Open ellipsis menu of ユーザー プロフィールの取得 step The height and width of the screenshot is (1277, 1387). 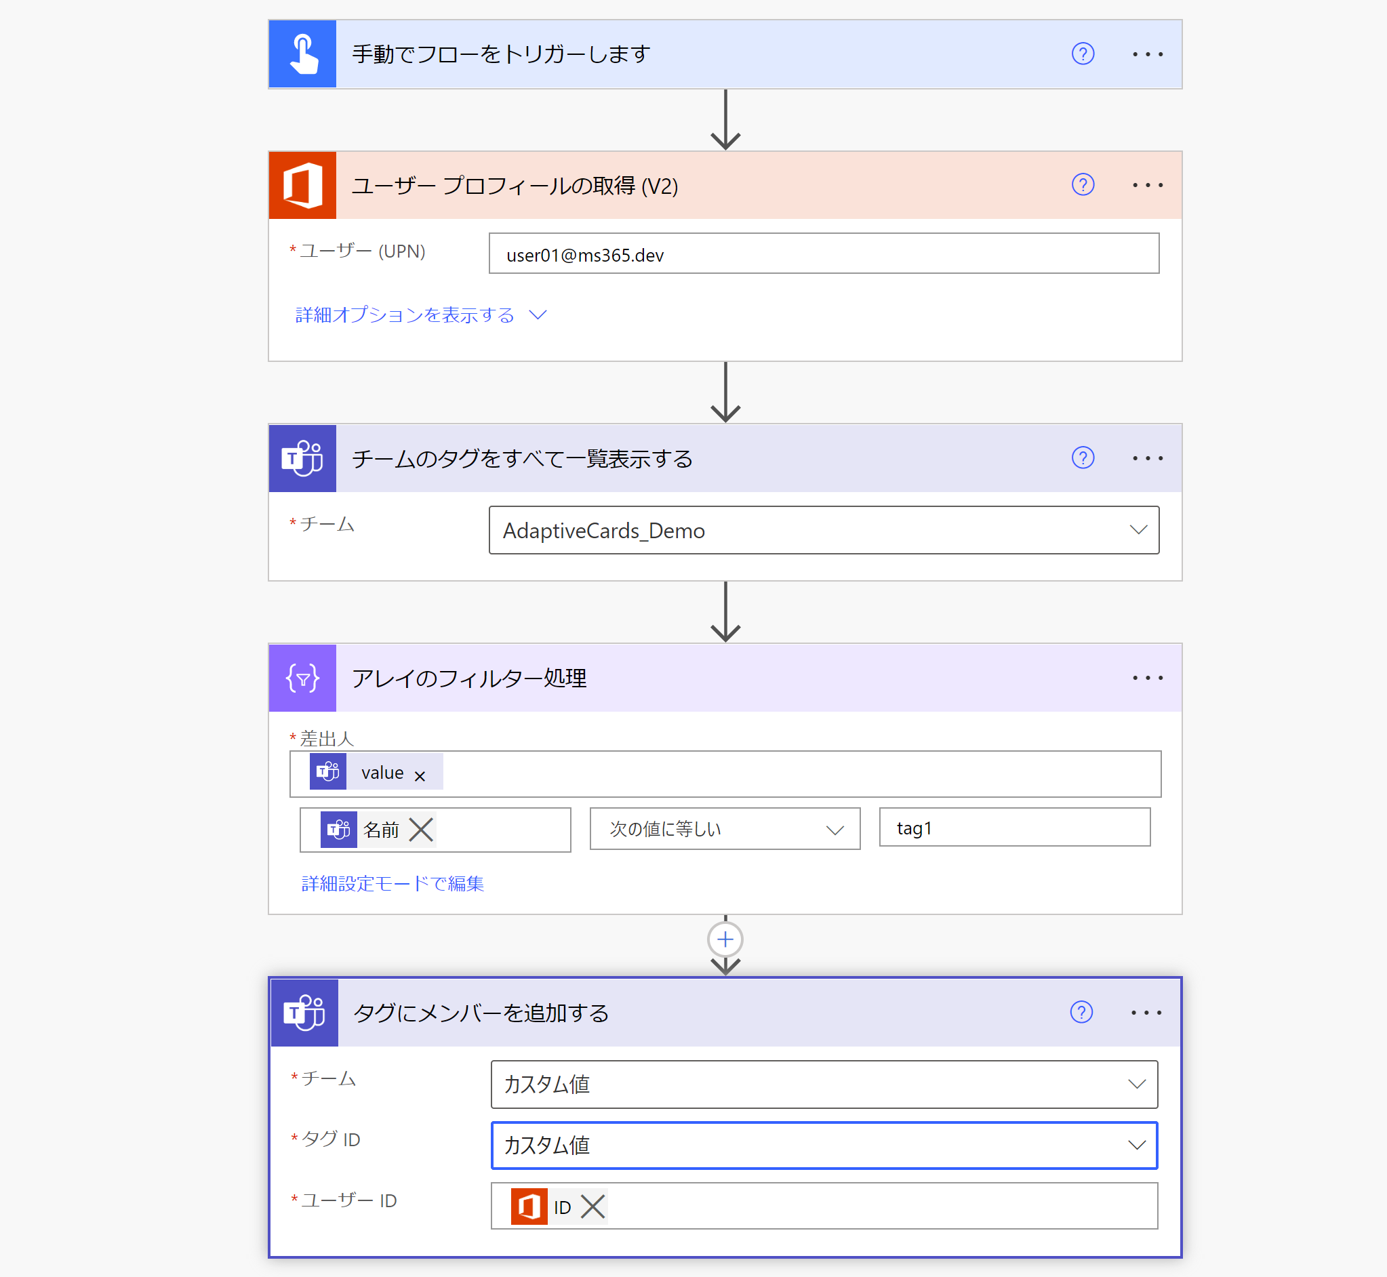tap(1147, 185)
